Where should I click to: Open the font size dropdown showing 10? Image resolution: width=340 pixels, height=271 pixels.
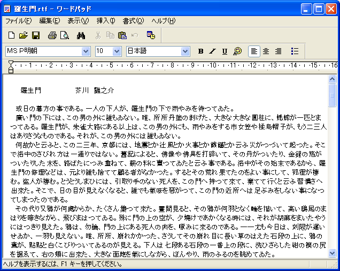117,51
